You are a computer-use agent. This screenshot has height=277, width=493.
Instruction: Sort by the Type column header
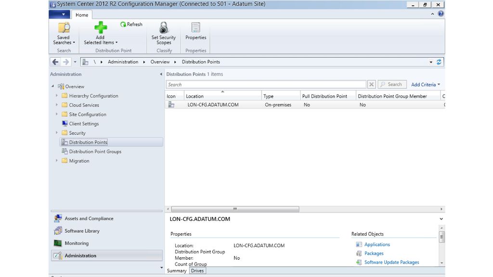pos(281,96)
